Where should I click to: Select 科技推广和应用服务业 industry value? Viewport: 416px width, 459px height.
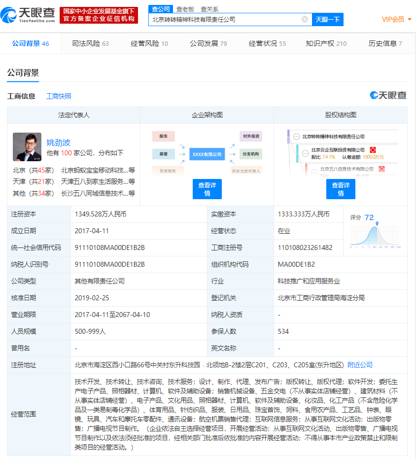[309, 281]
